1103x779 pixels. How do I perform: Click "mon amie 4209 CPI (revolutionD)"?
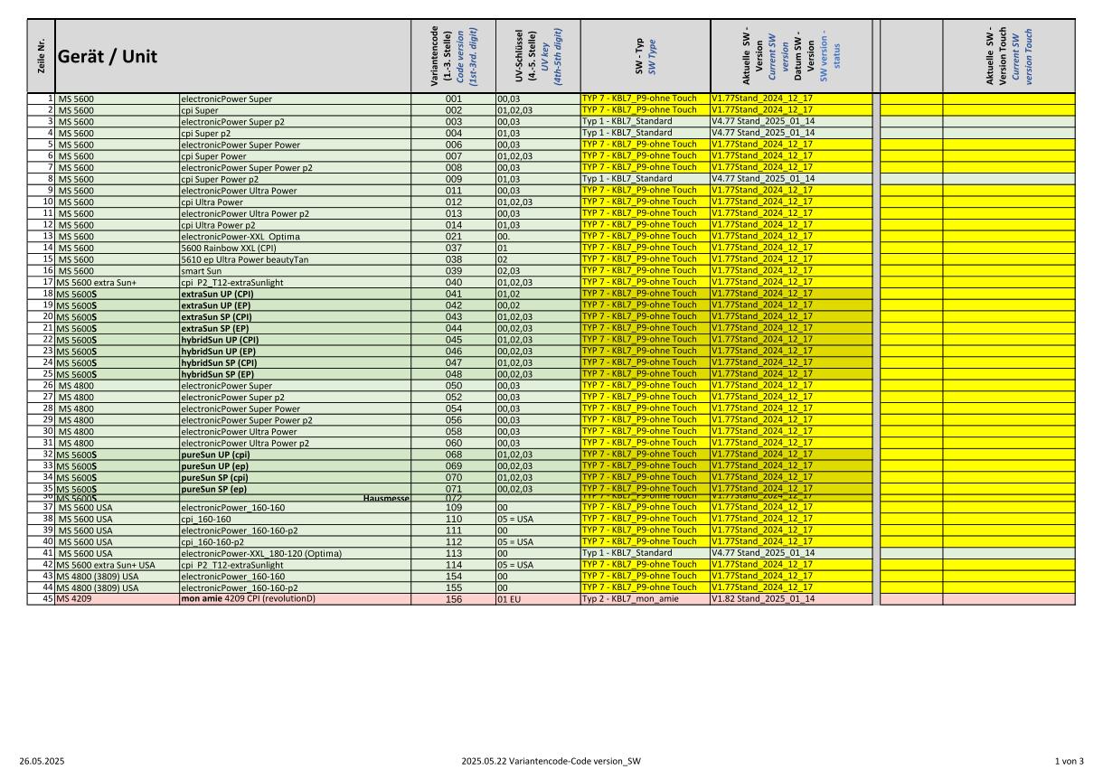(x=297, y=599)
